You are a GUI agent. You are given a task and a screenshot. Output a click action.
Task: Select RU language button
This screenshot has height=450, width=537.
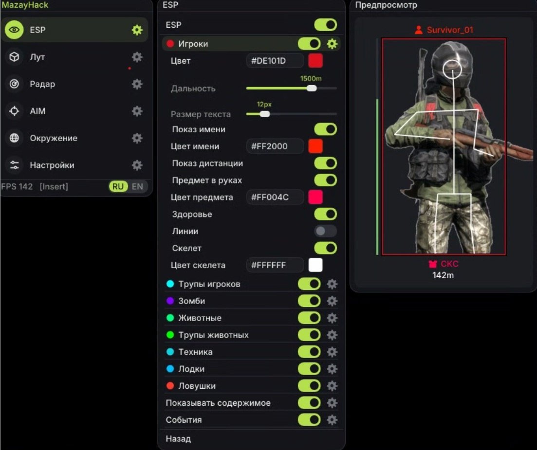click(x=118, y=186)
